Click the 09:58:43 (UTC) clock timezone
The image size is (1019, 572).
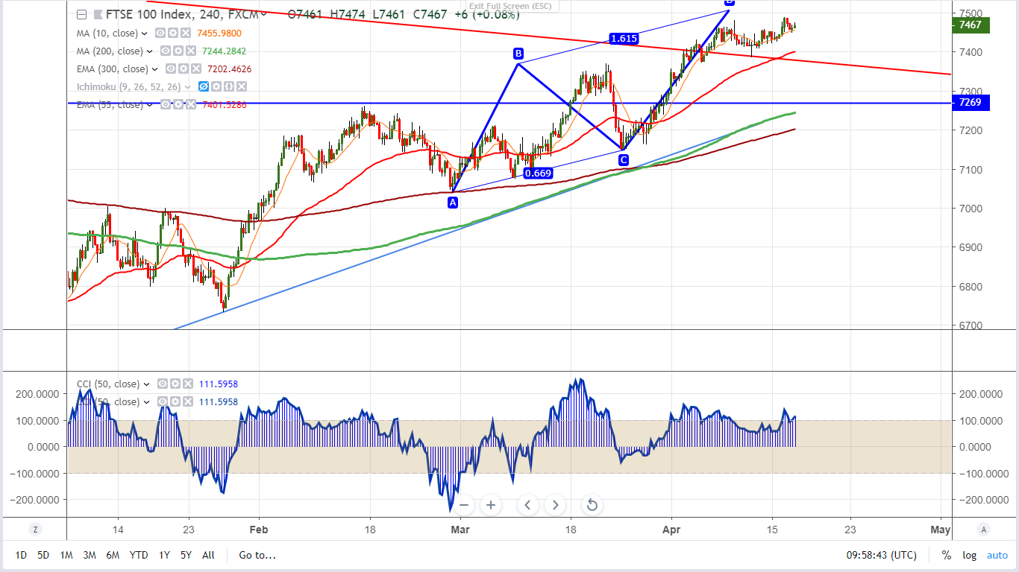[882, 555]
